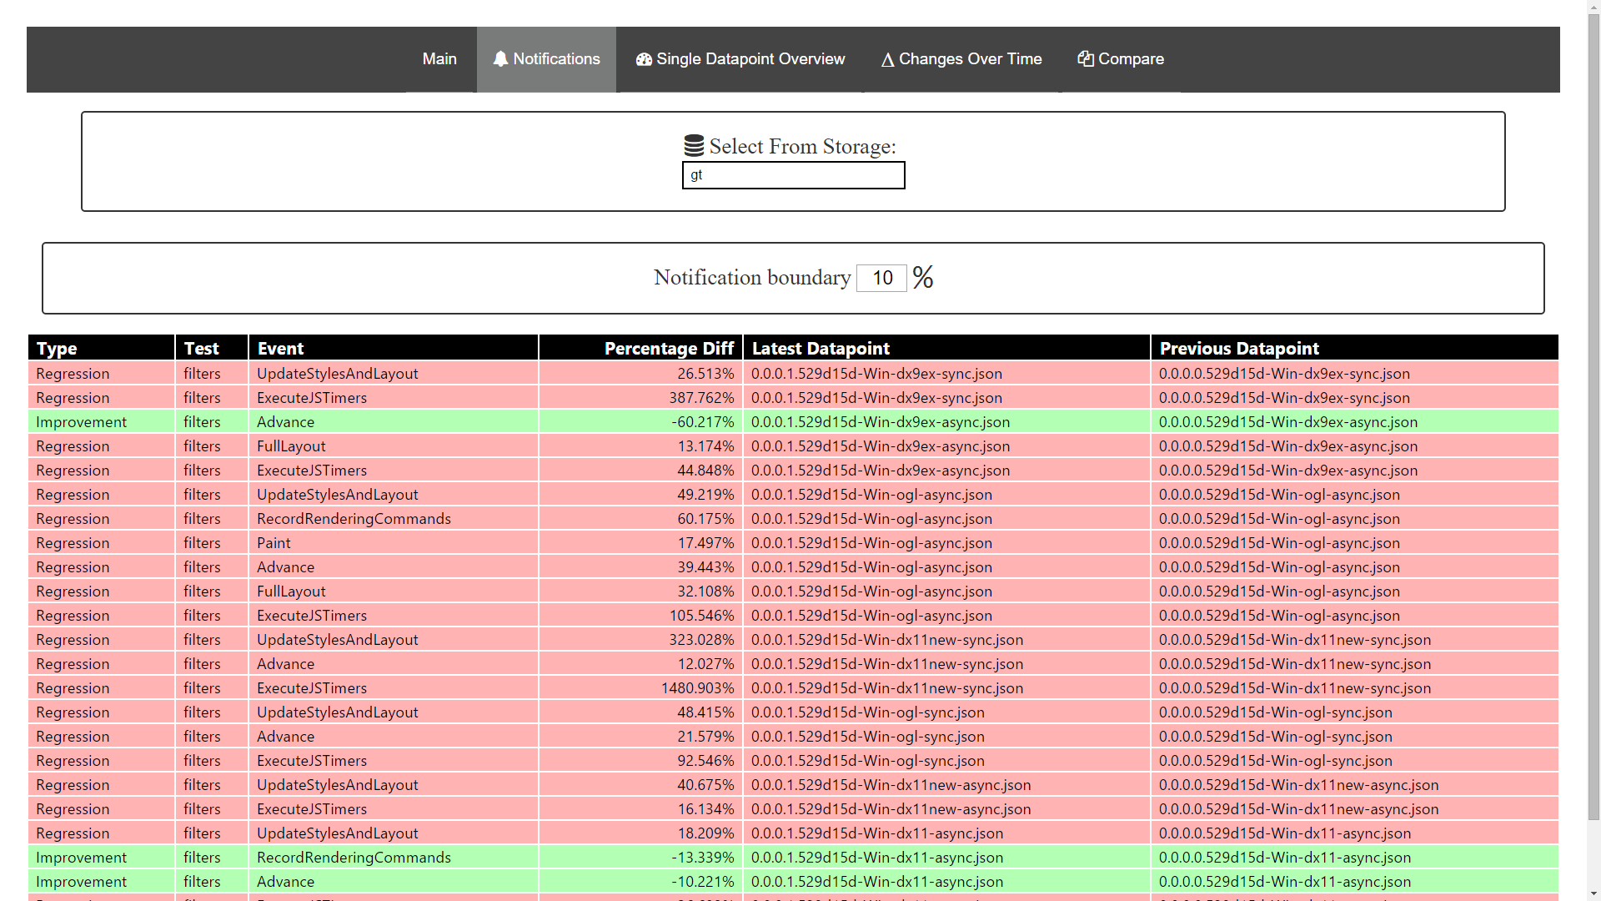Click the Select From Storage input field

[x=793, y=175]
